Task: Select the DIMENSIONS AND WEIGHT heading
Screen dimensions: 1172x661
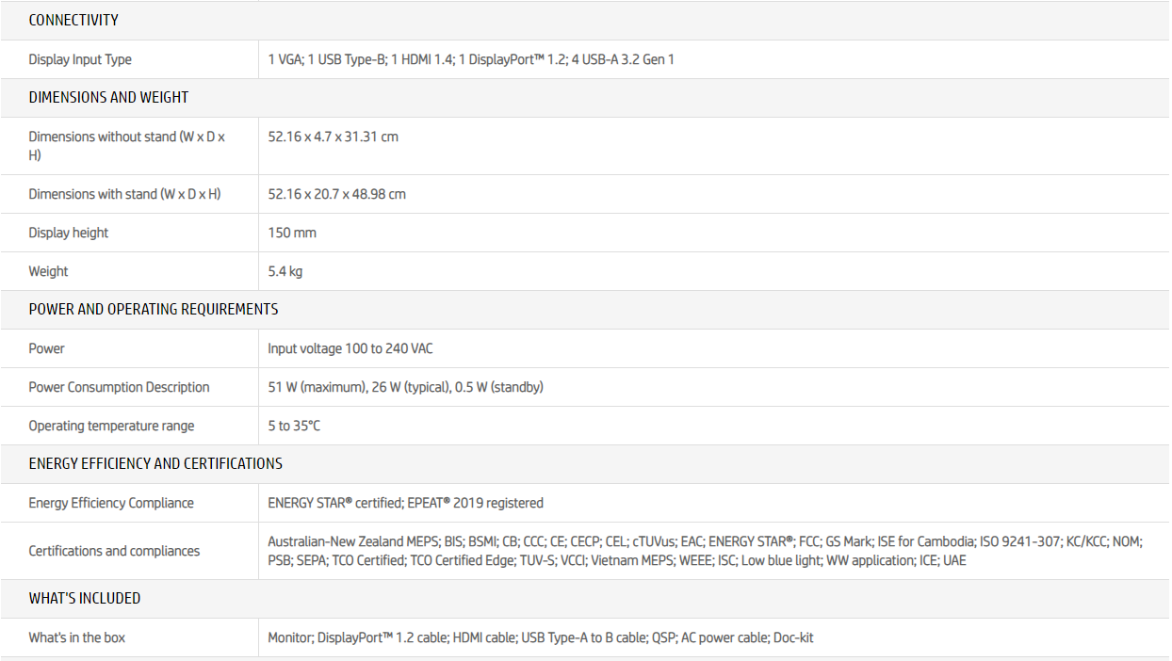Action: (108, 97)
